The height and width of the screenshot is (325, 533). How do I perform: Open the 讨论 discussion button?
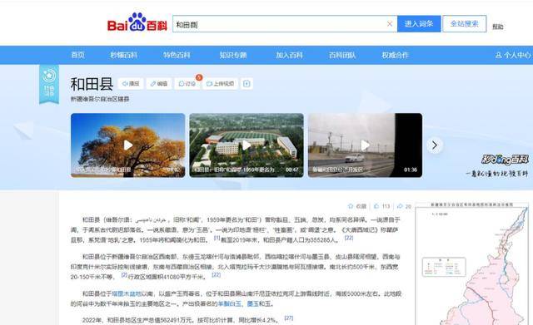coord(187,83)
